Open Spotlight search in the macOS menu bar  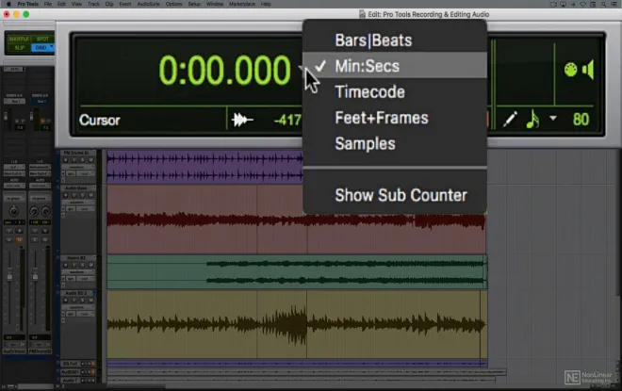pos(603,4)
